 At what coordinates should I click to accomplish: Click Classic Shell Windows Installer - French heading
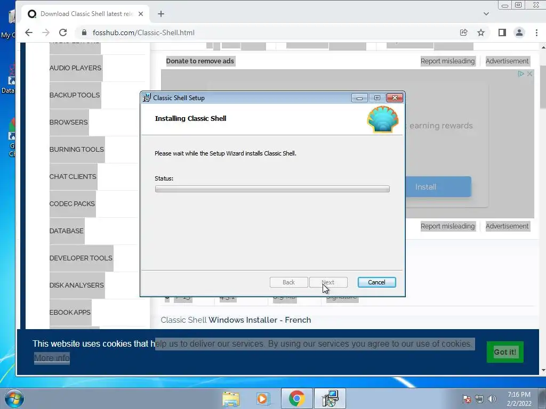pyautogui.click(x=236, y=320)
